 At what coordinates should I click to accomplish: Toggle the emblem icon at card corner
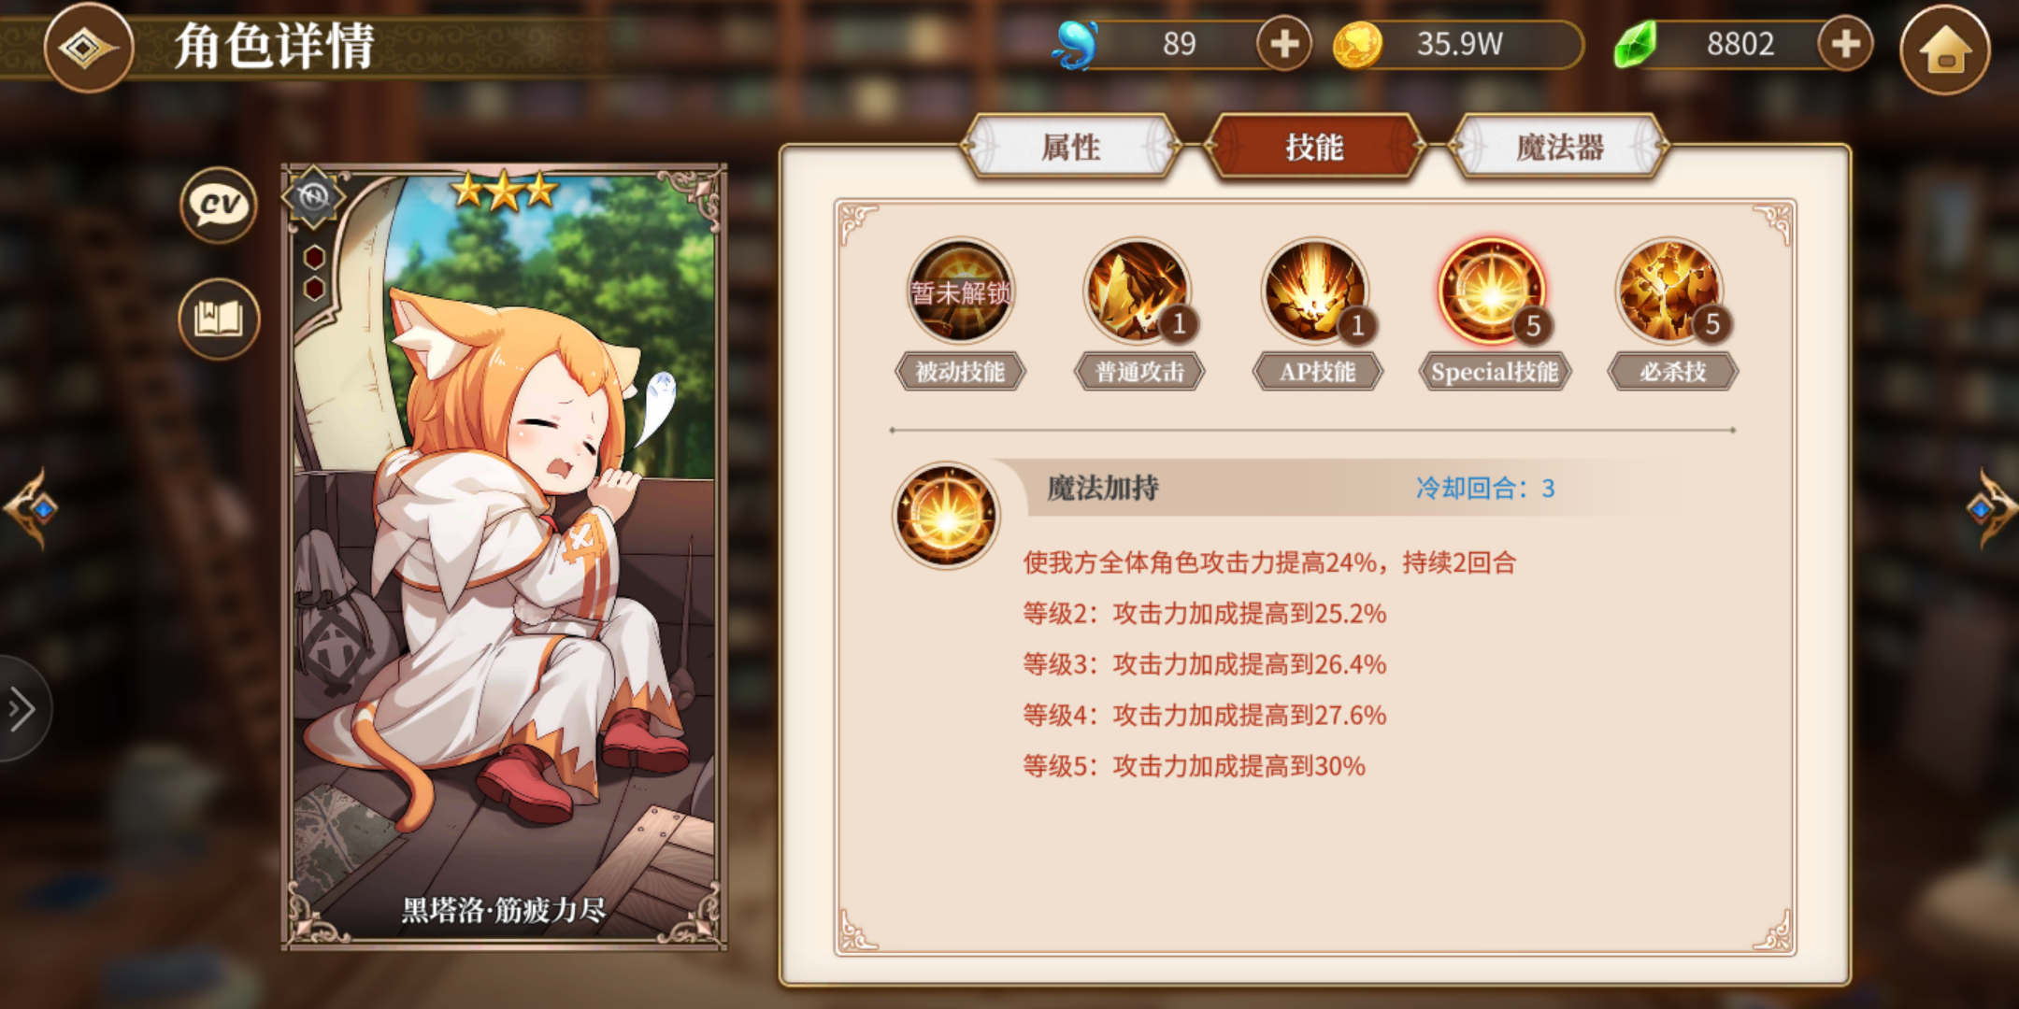(314, 197)
